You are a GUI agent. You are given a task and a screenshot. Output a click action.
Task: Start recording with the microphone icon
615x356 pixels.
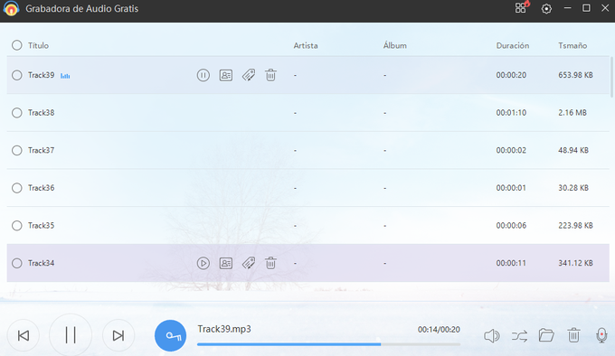tap(601, 335)
